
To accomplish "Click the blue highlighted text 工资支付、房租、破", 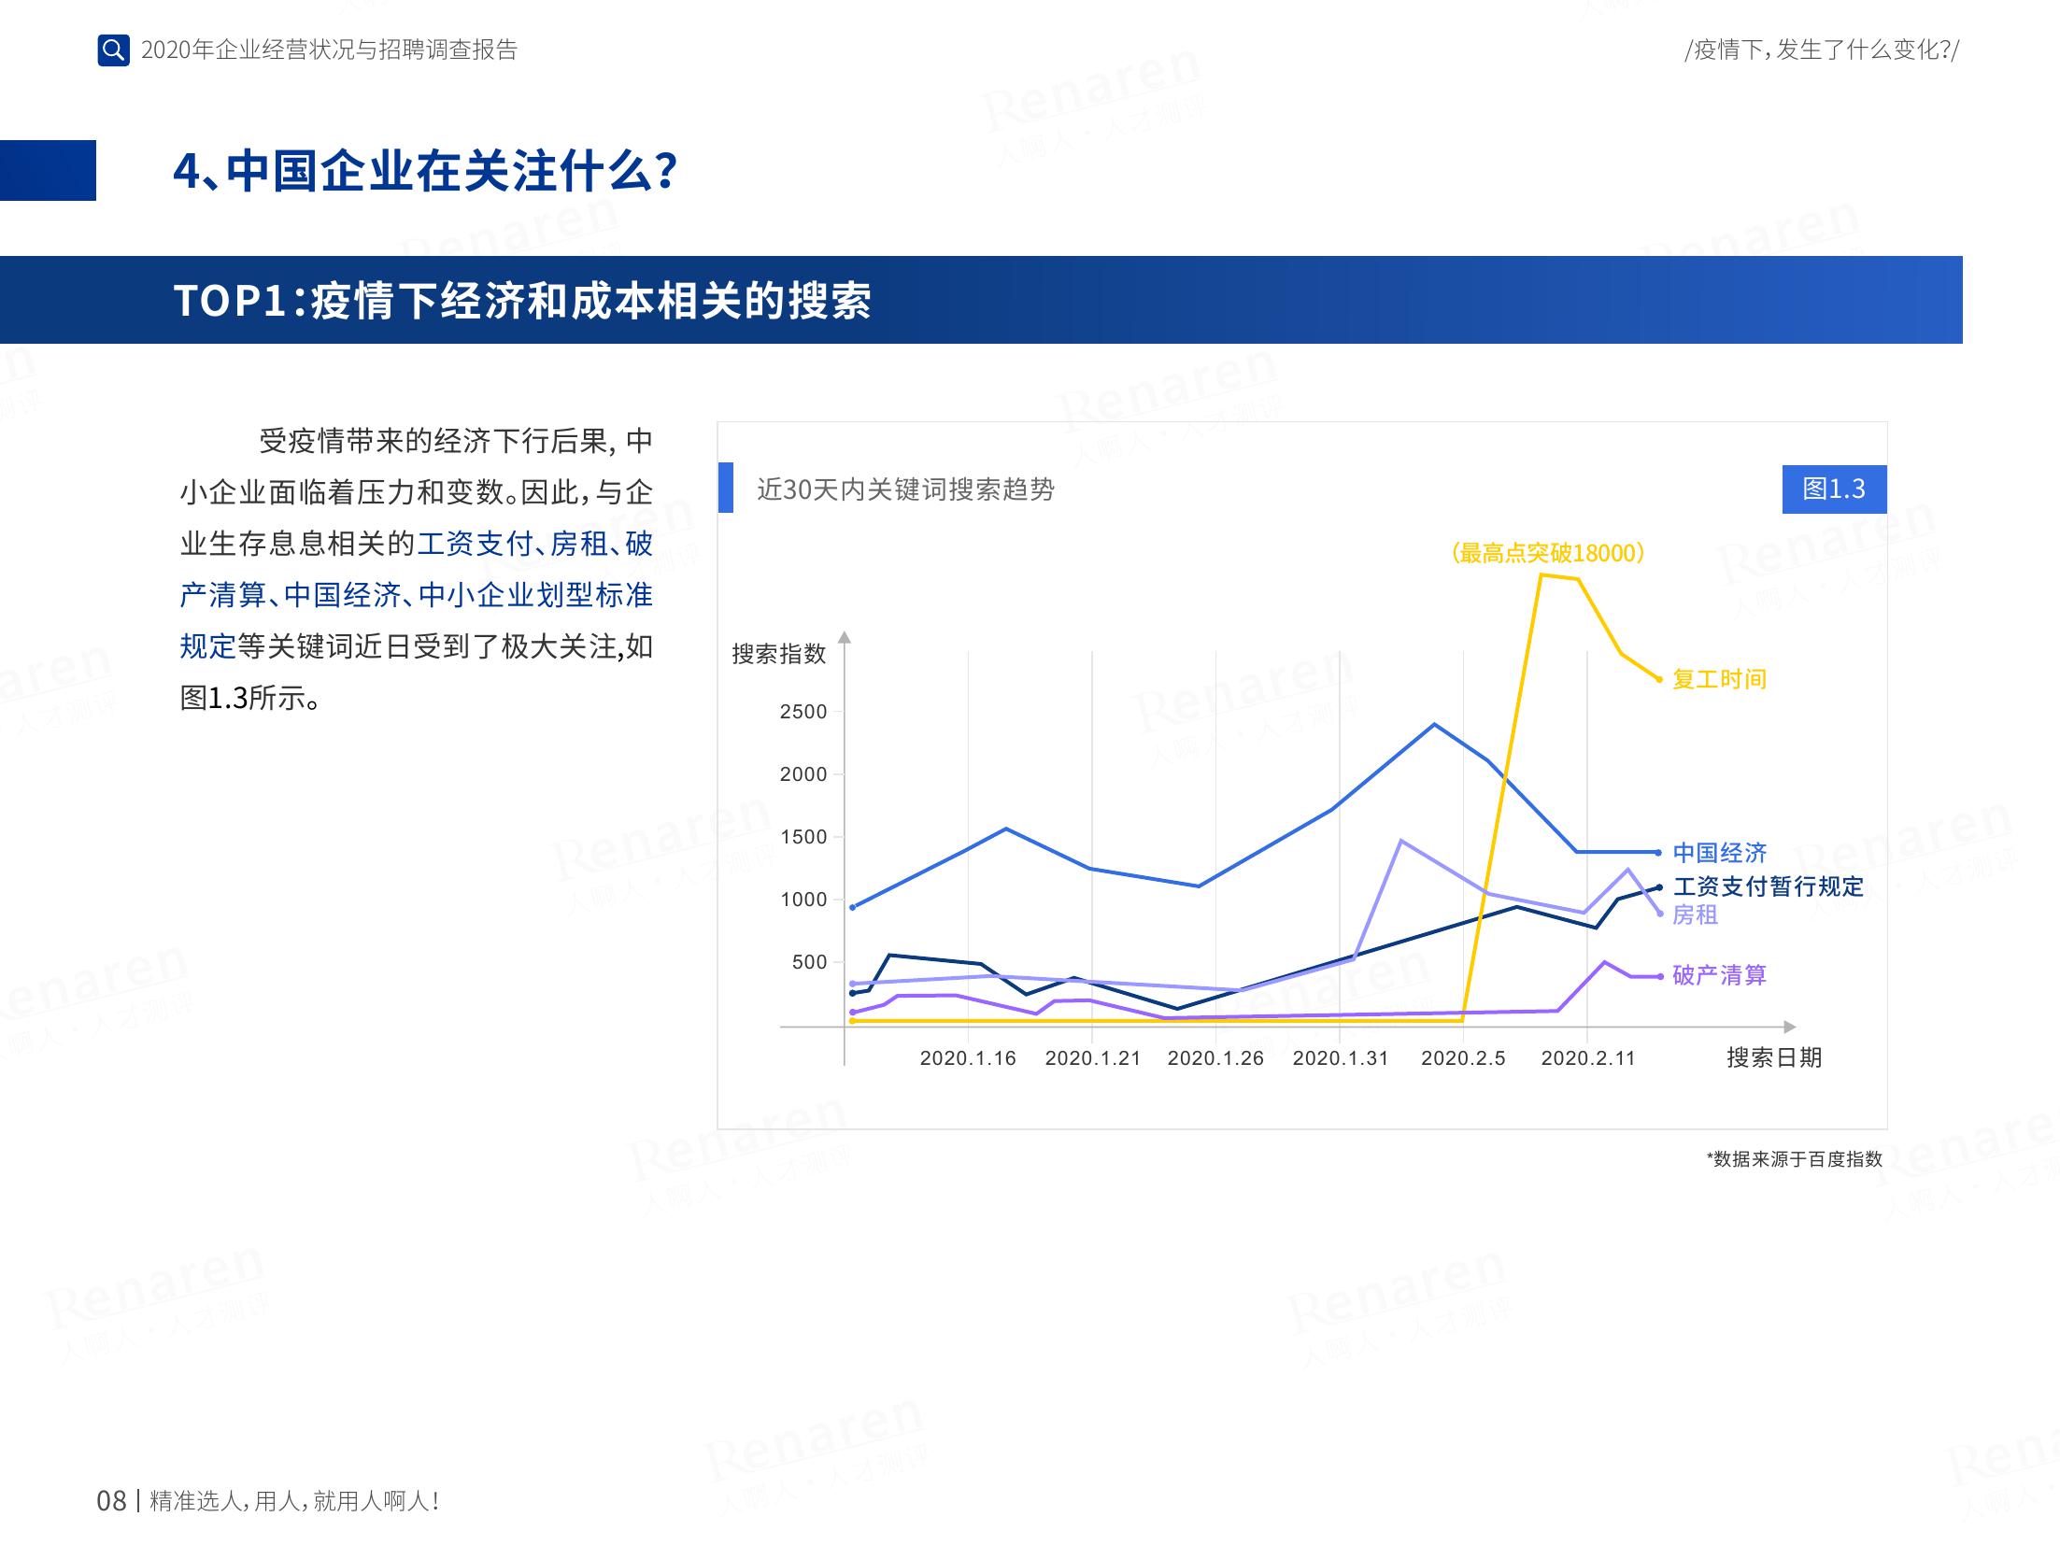I will (x=534, y=544).
